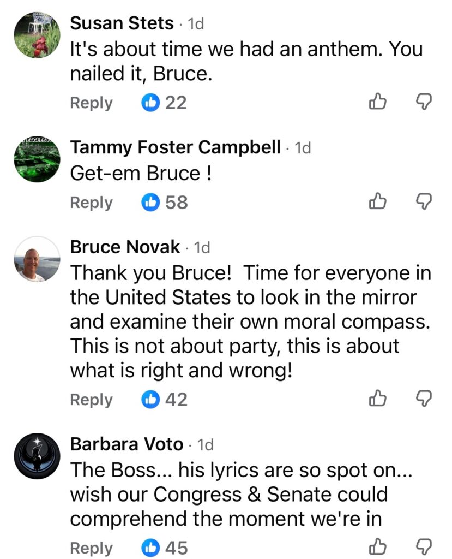Reply to Tammy Foster Campbell's comment
452x559 pixels.
(91, 203)
